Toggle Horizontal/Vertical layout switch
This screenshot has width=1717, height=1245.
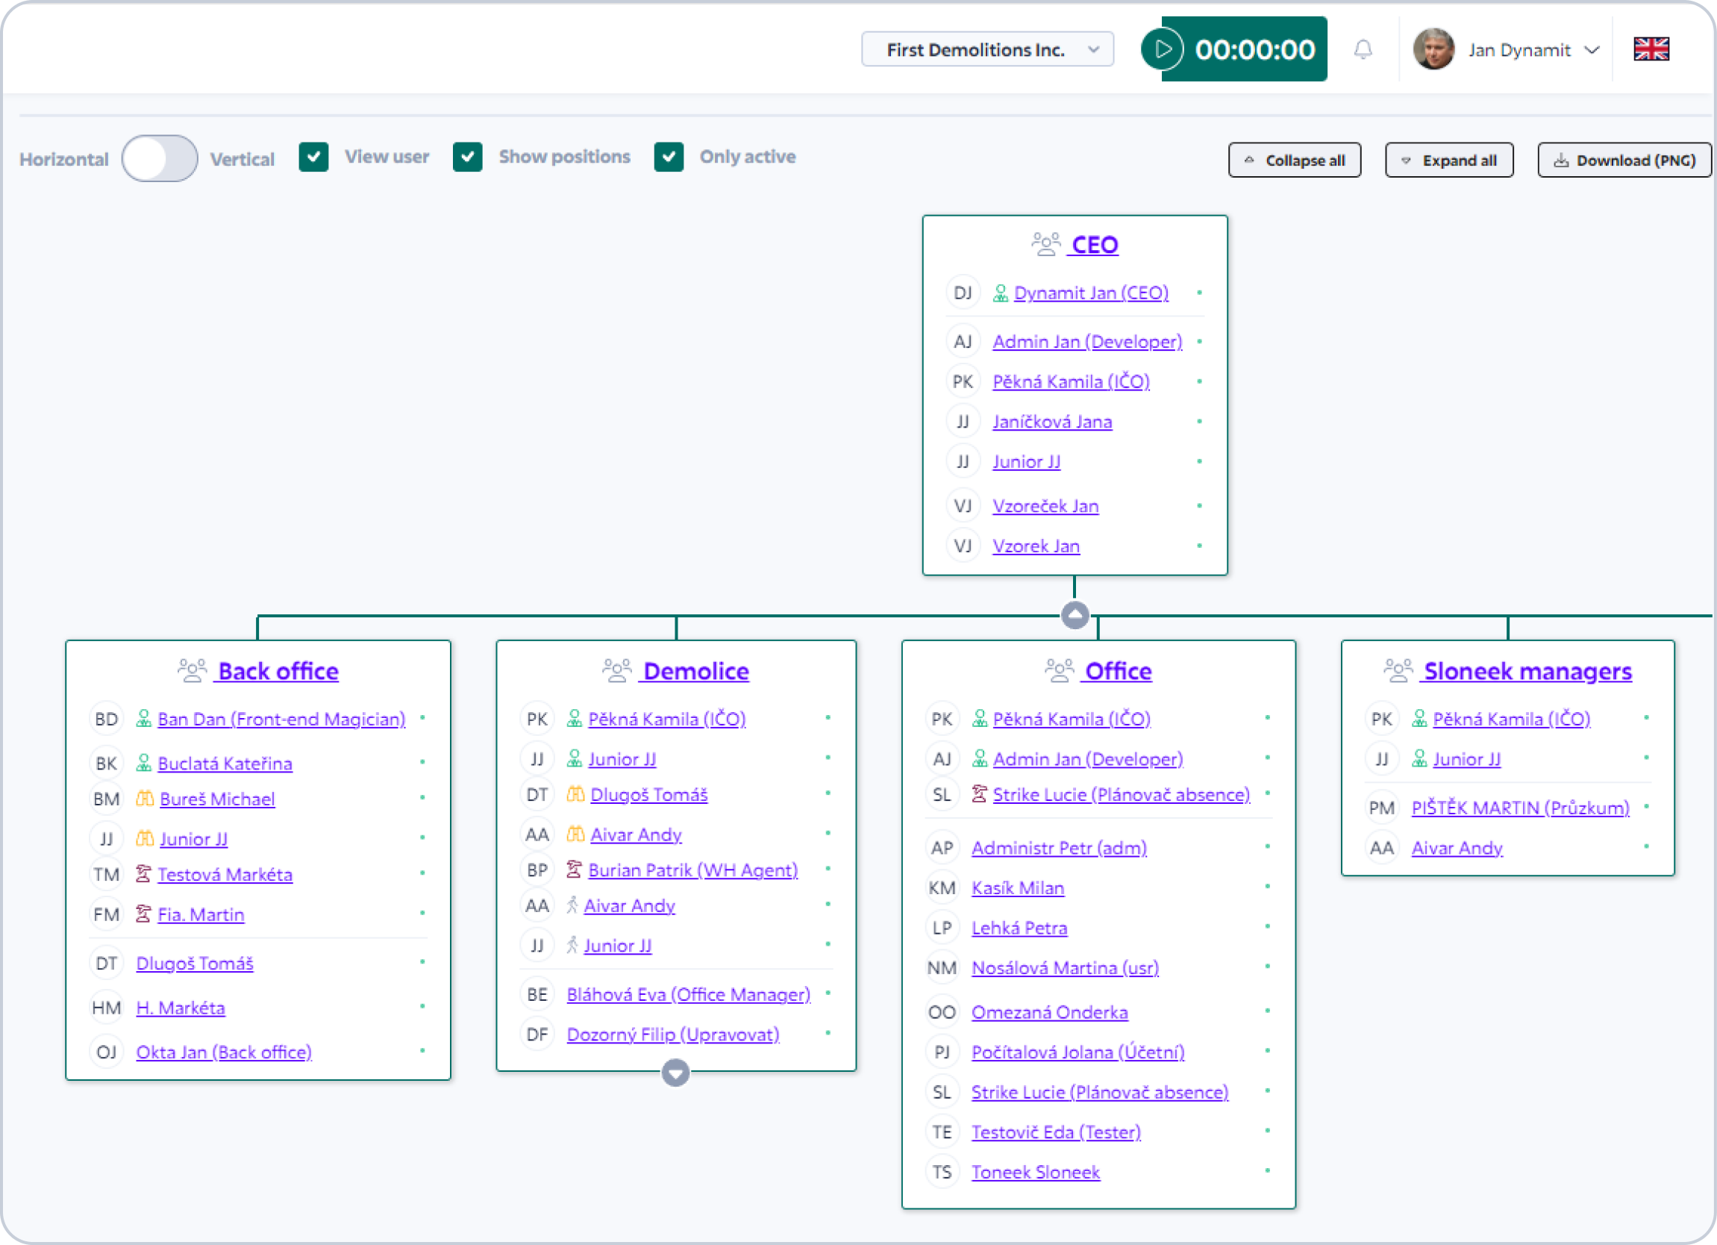pos(160,158)
